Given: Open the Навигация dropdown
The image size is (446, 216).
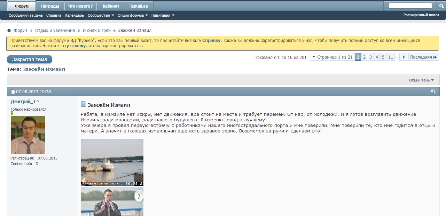Looking at the screenshot, I should (163, 15).
